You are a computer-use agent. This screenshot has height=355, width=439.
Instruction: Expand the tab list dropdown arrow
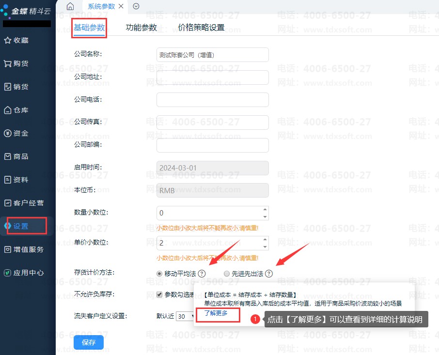(136, 6)
